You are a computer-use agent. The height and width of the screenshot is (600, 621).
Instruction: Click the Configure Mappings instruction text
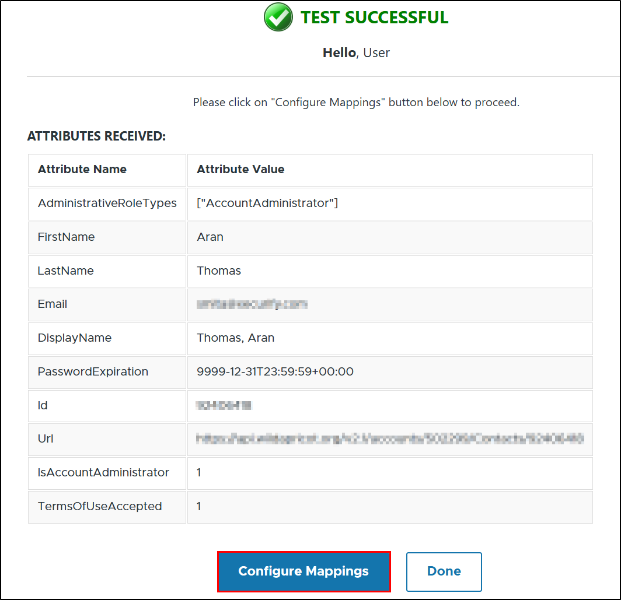[356, 102]
